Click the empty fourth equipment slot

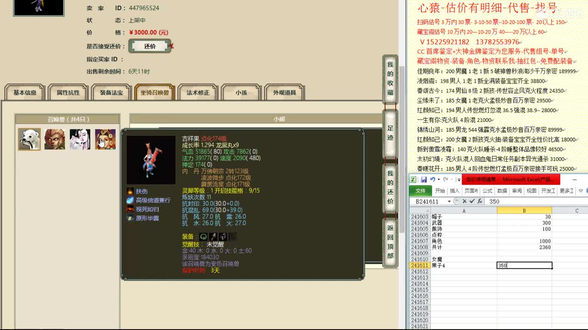[x=233, y=236]
